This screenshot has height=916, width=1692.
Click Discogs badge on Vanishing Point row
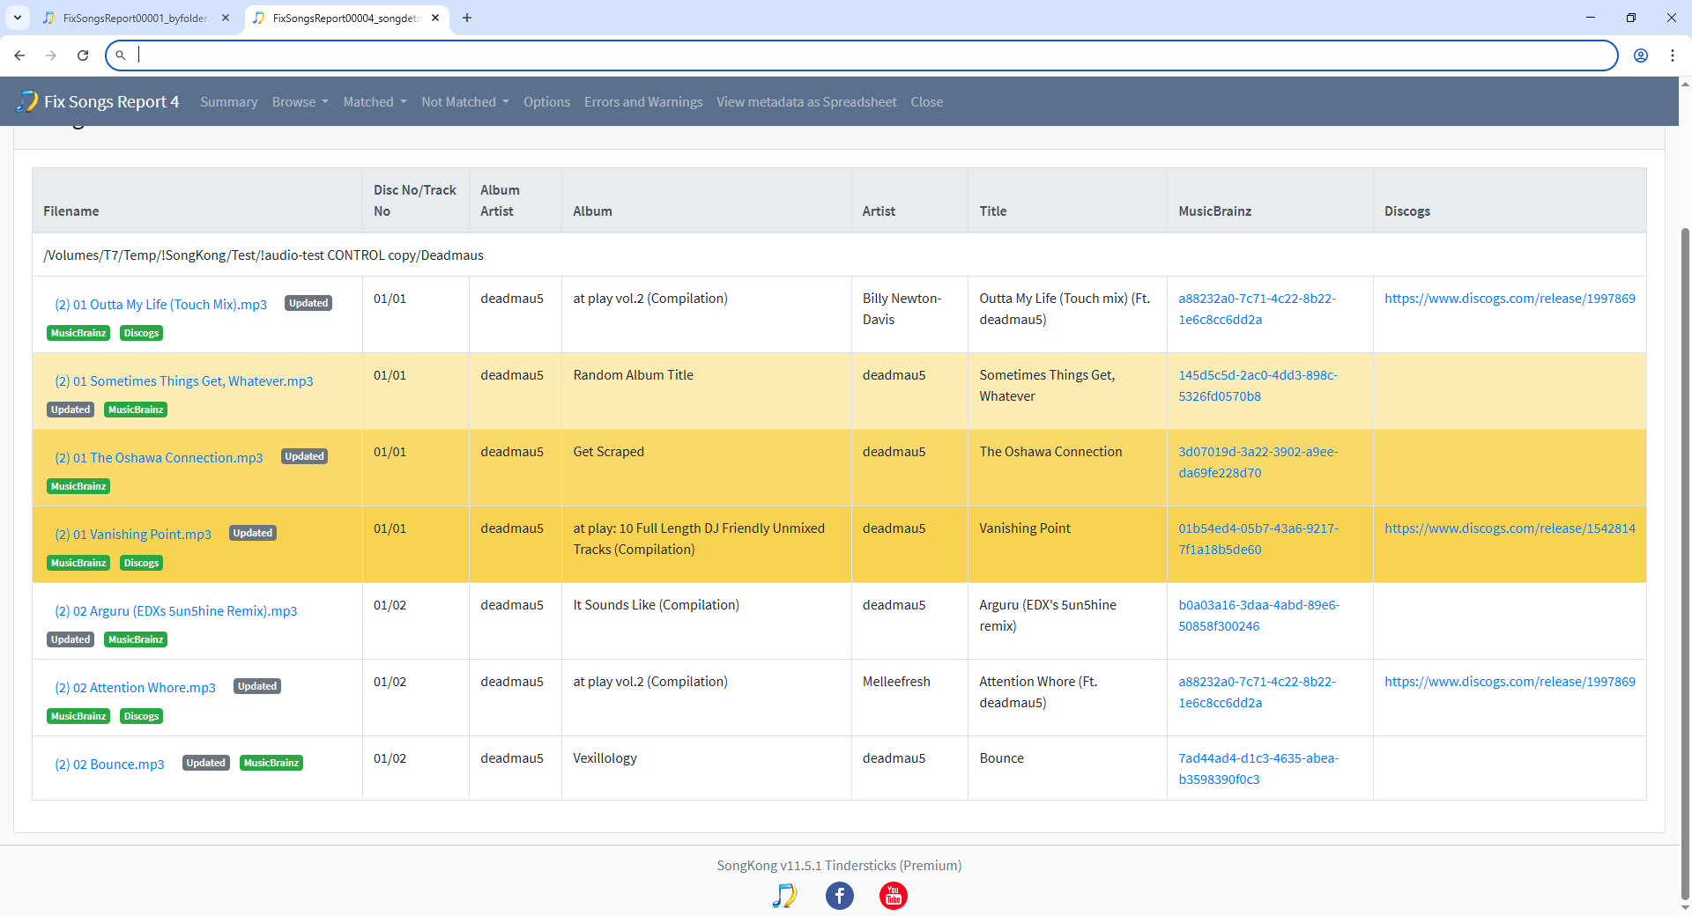(x=141, y=563)
